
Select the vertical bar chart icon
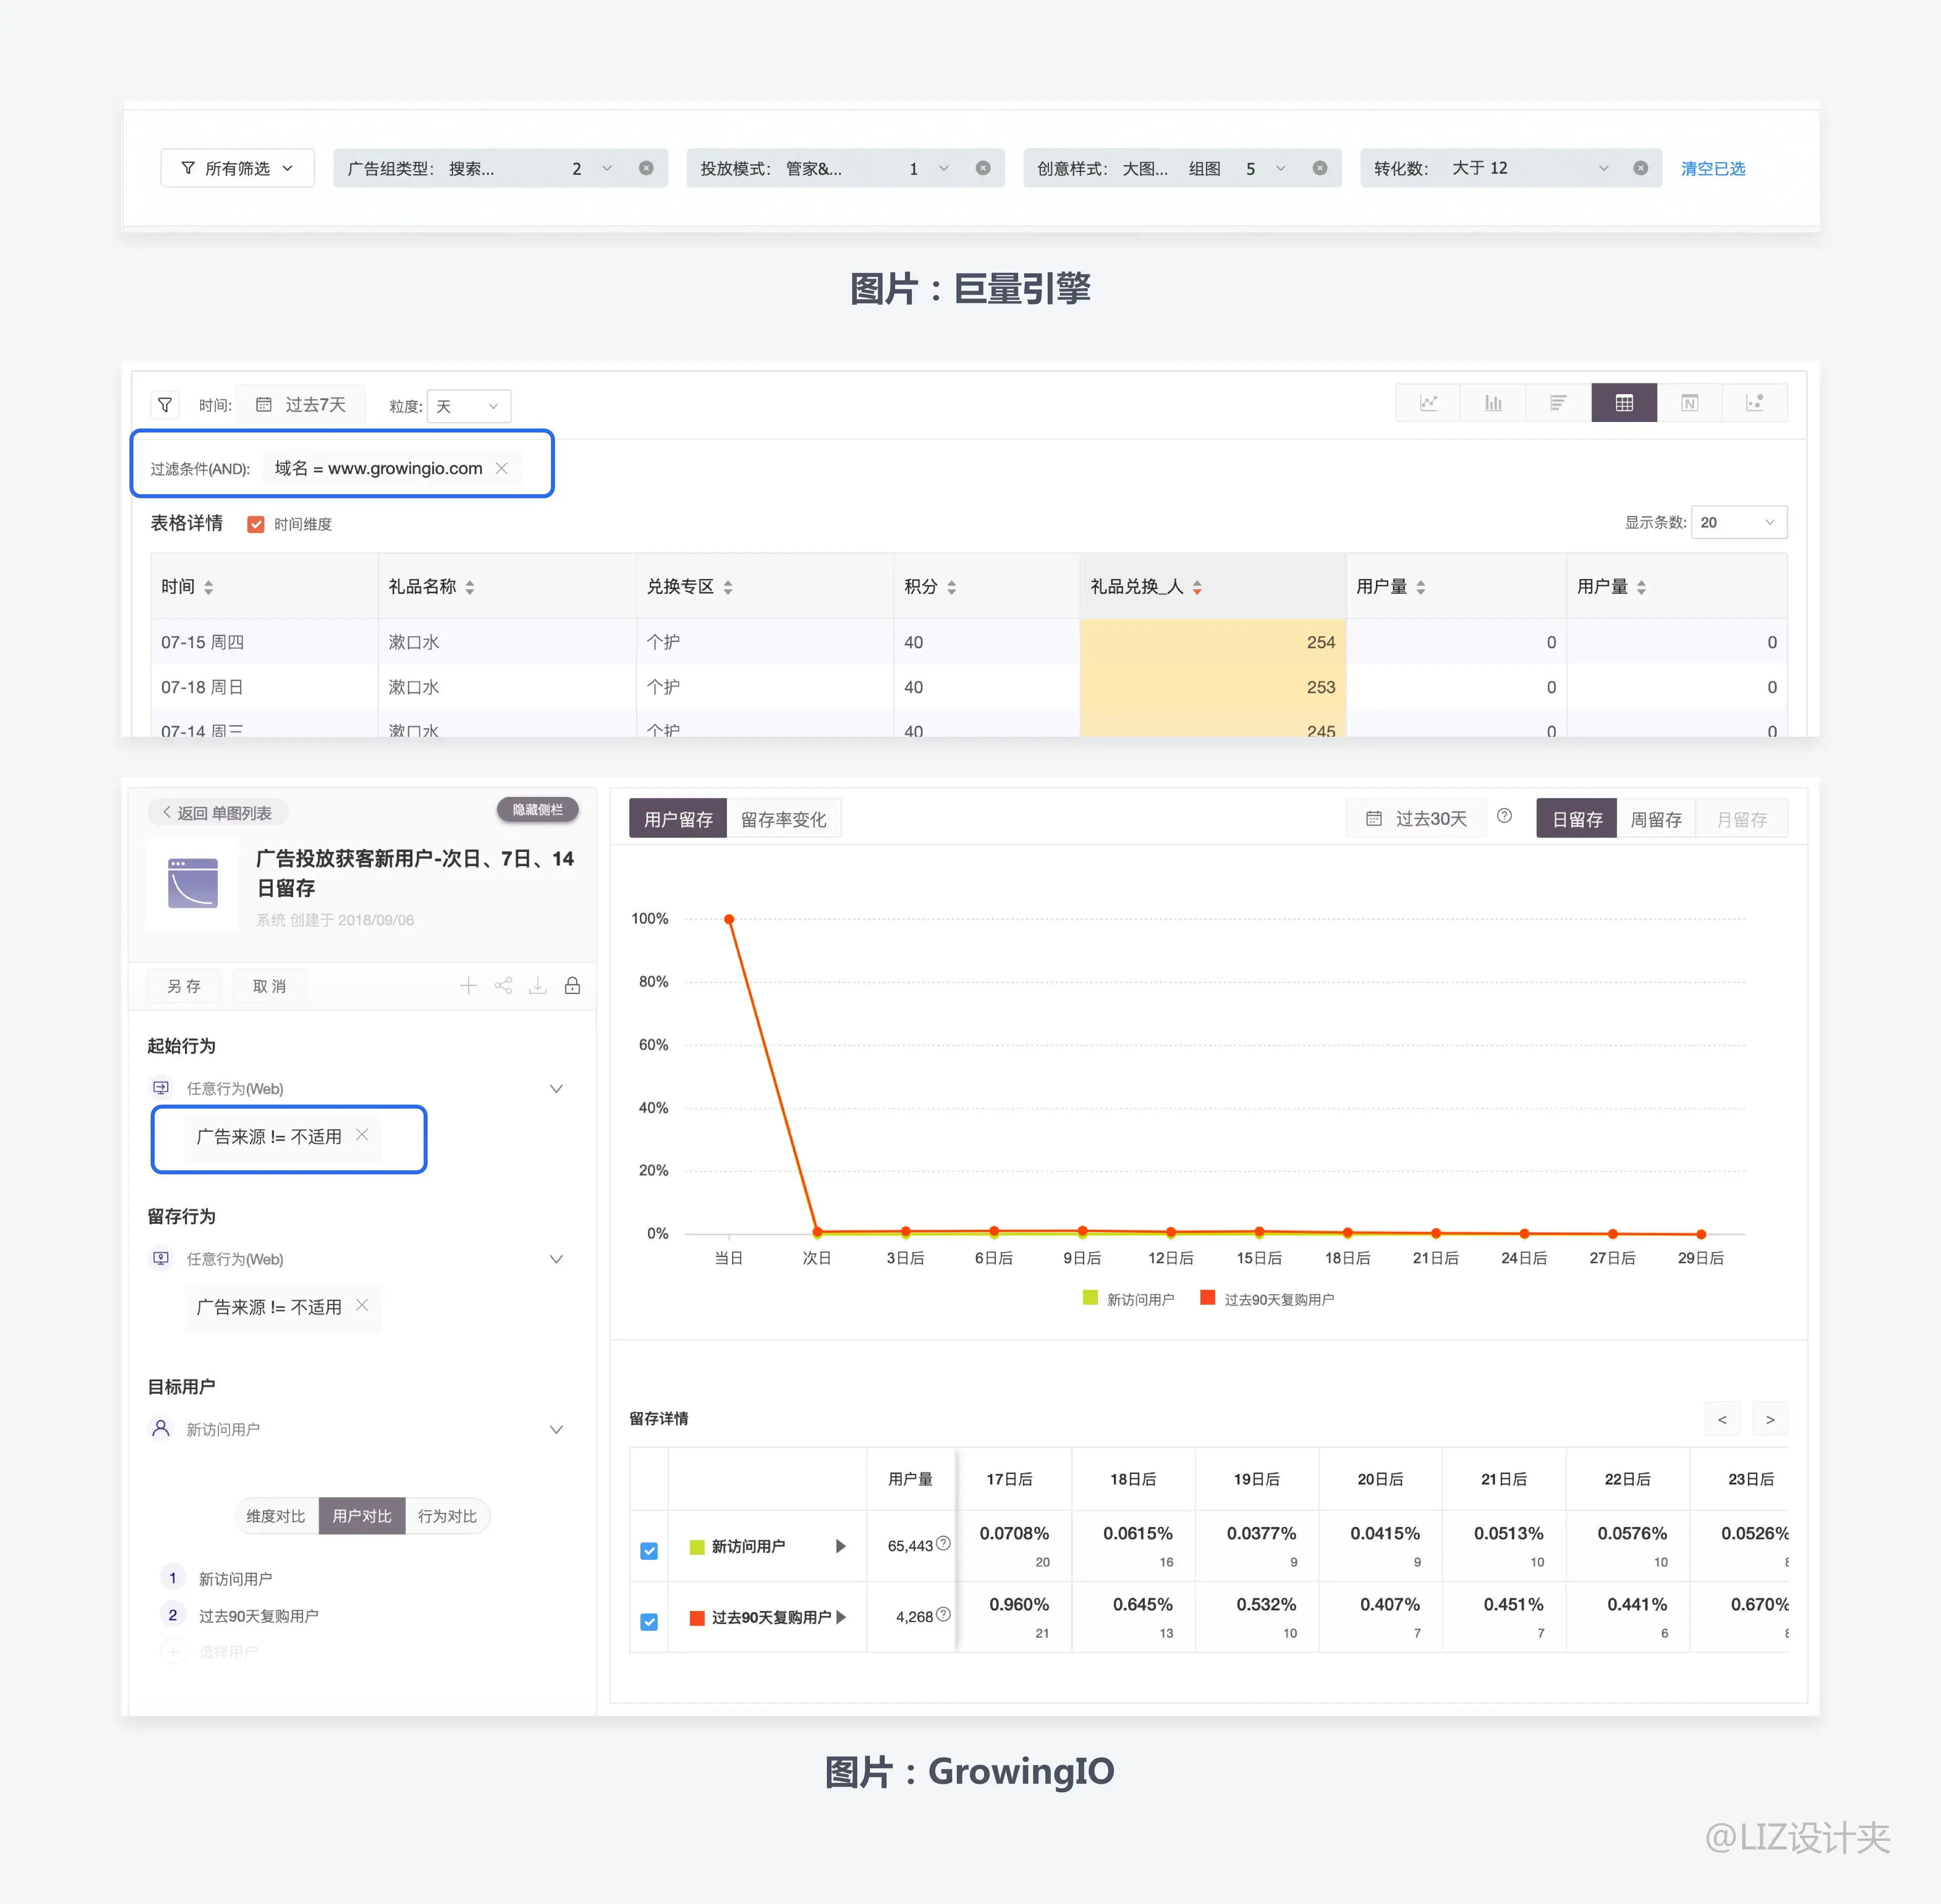coord(1493,403)
